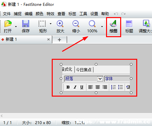
Task: Expand the arrow next to 矩形
Action: coord(50,24)
